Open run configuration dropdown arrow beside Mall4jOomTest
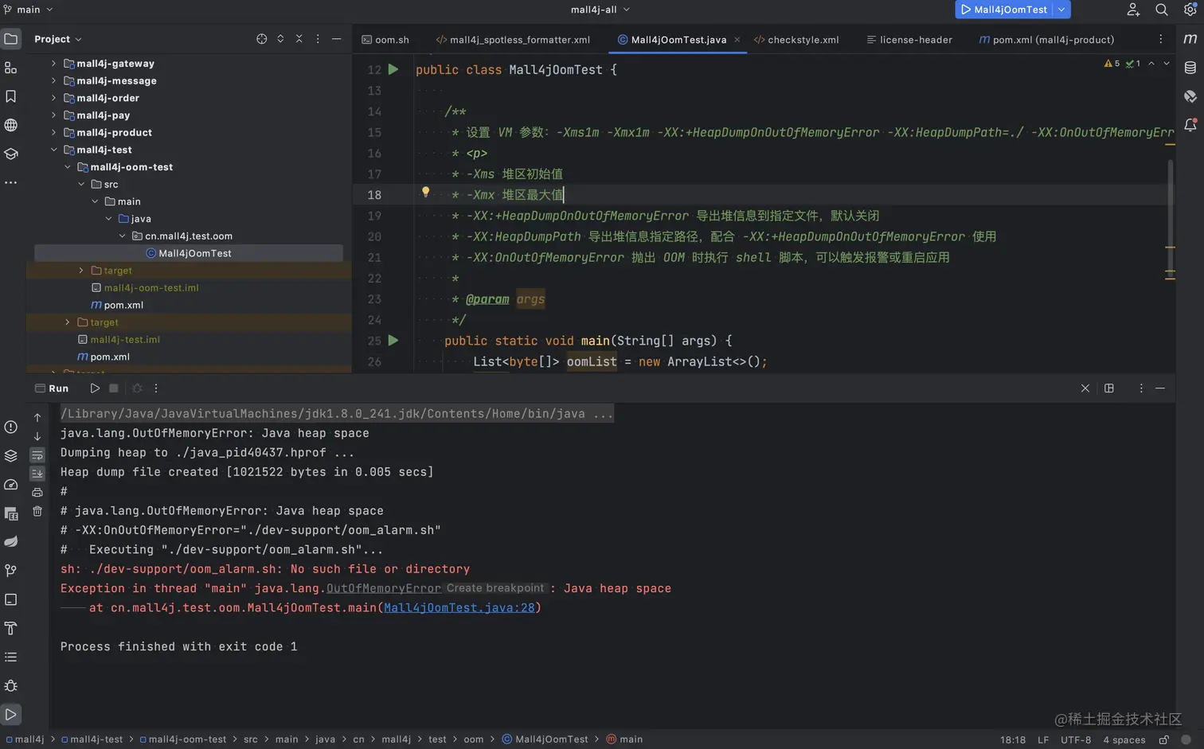The width and height of the screenshot is (1204, 749). (x=1061, y=10)
